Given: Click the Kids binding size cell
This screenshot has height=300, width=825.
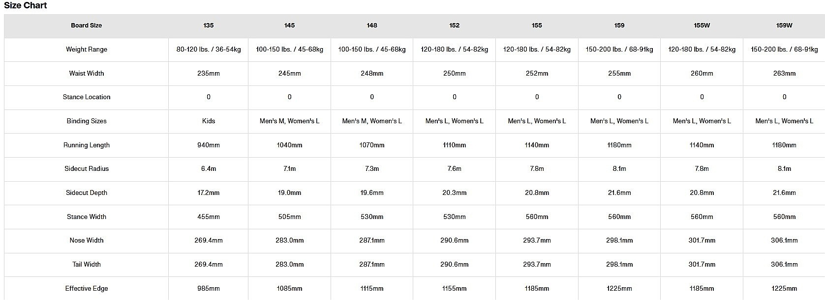Looking at the screenshot, I should pyautogui.click(x=209, y=121).
